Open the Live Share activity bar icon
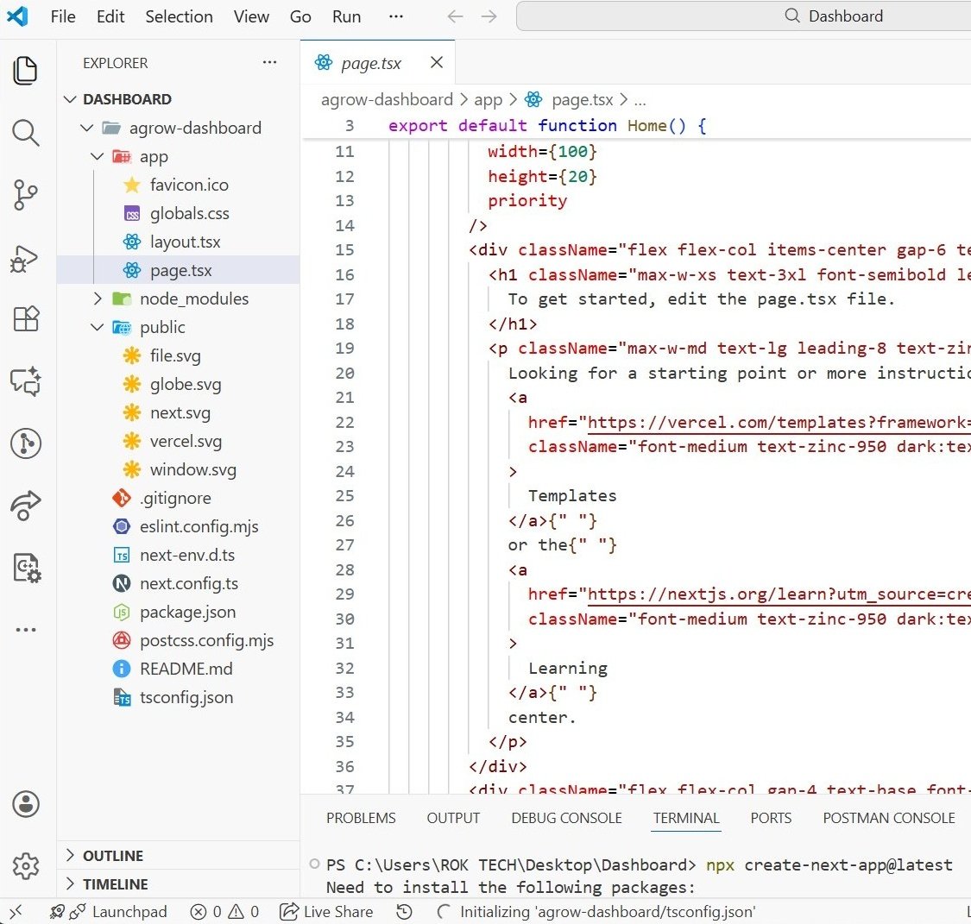Viewport: 971px width, 924px height. pos(25,505)
